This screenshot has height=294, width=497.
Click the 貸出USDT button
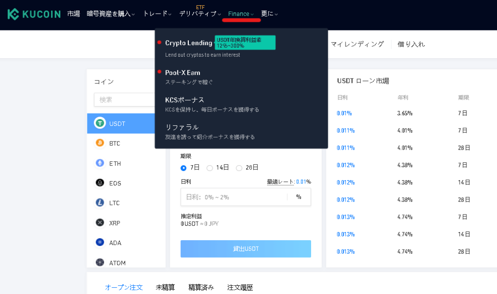(x=246, y=249)
